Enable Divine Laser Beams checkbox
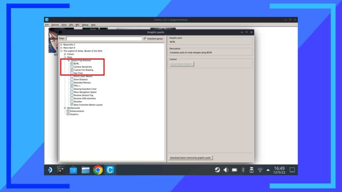Viewport: 342px width, 192px height. pos(72,76)
